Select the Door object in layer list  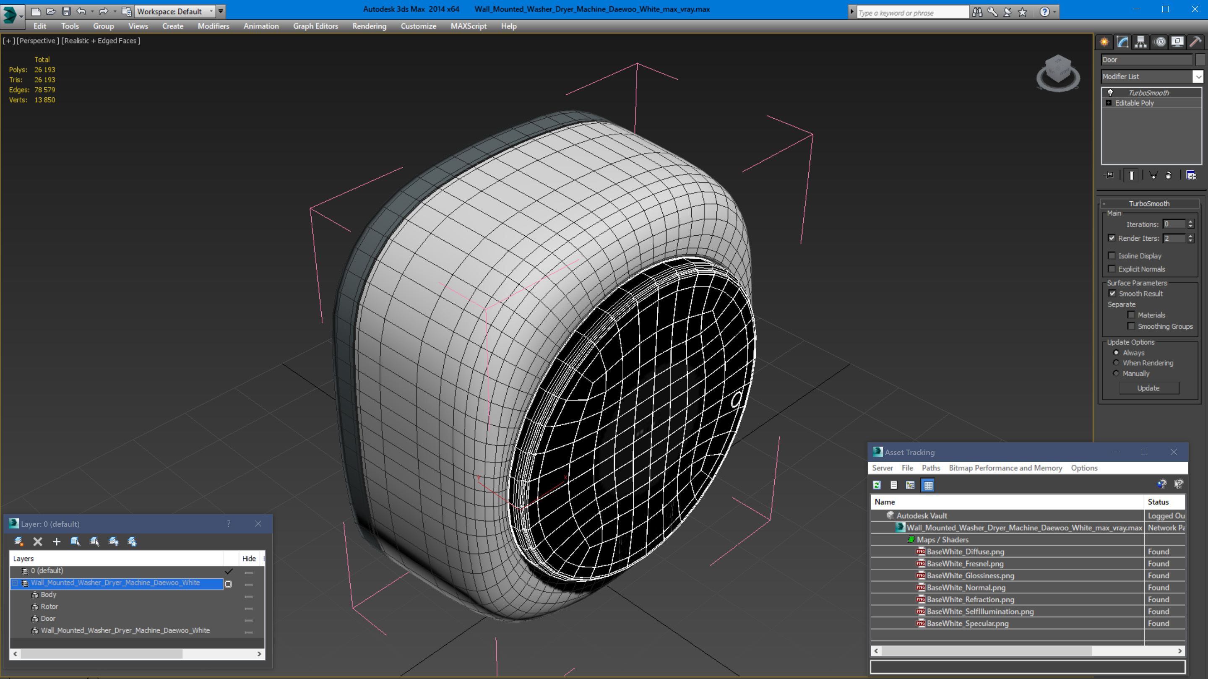pyautogui.click(x=48, y=619)
